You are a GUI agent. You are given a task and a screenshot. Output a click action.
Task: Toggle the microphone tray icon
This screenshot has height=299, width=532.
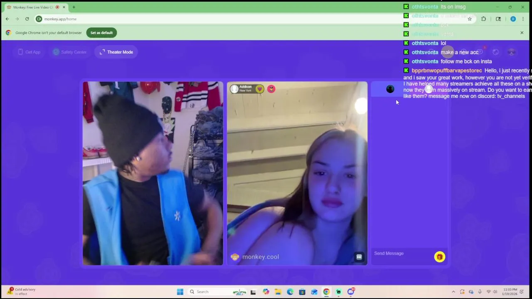pos(480,292)
